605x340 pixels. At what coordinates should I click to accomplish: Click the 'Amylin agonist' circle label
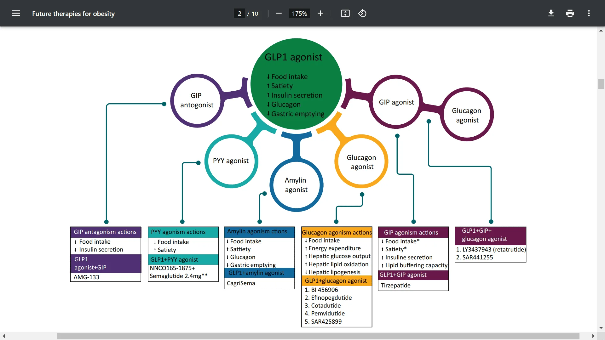click(x=296, y=185)
